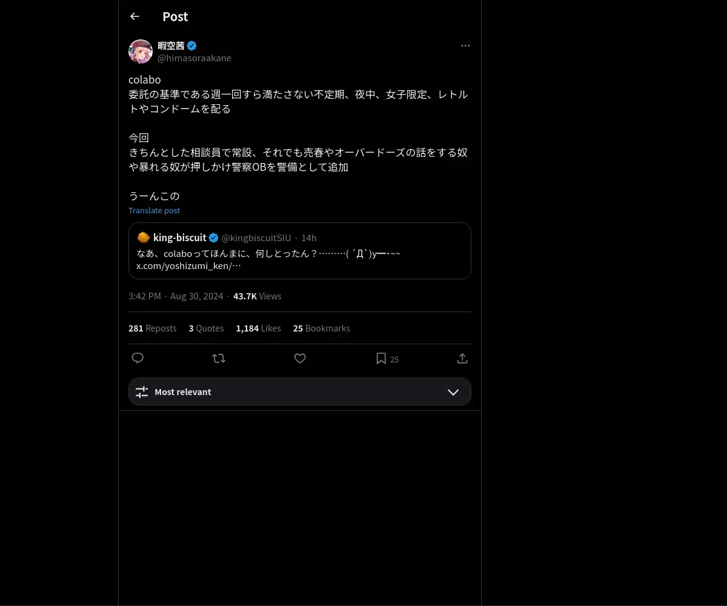Repost this post with the retweet icon
727x606 pixels.
(x=219, y=358)
